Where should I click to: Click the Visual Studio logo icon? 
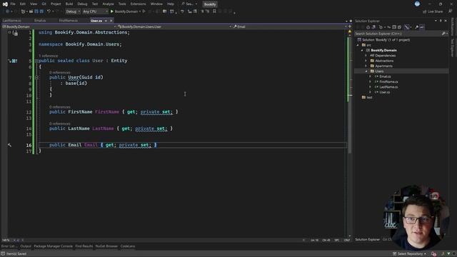tap(5, 4)
